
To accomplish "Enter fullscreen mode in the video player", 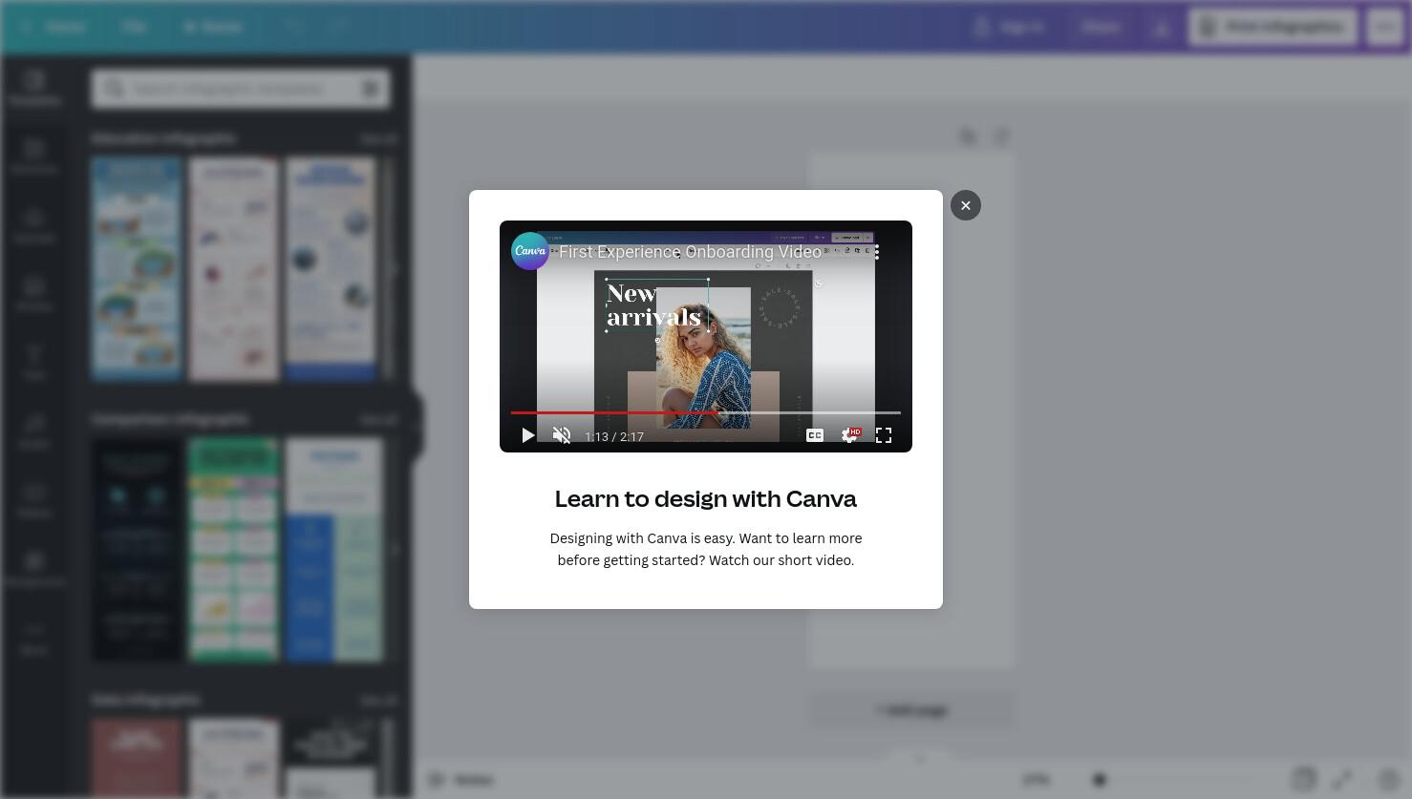I will click(x=884, y=435).
